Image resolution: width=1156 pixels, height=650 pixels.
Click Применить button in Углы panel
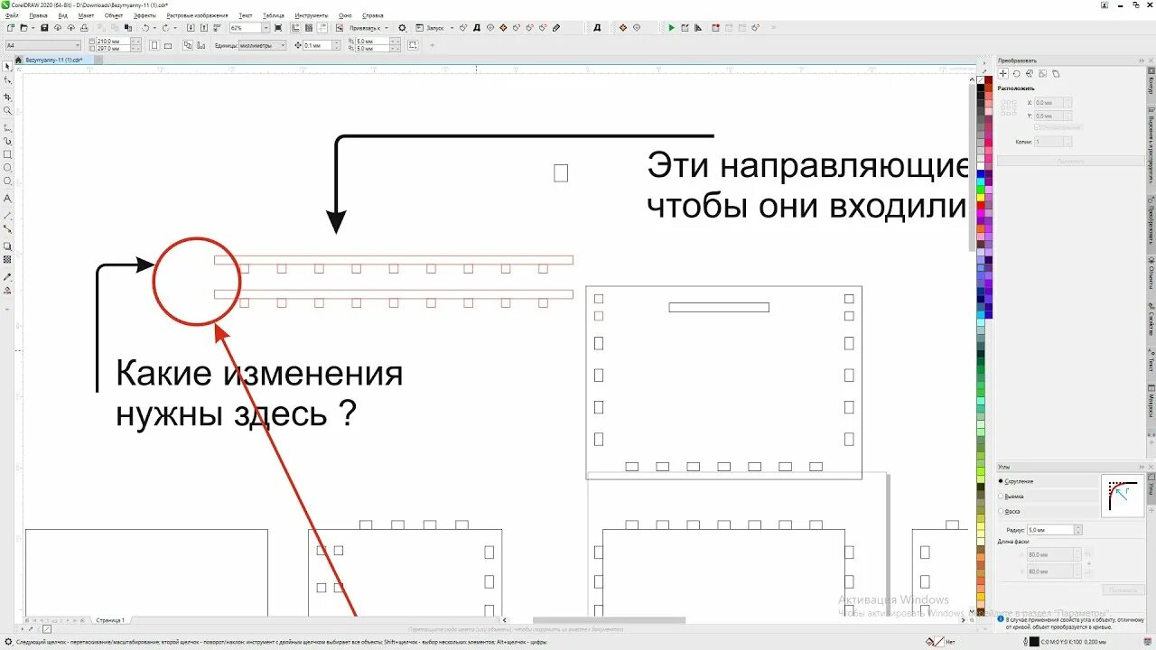tap(1122, 590)
